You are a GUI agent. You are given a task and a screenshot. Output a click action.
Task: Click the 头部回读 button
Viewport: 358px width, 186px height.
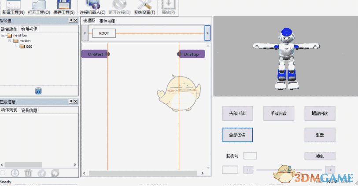(237, 113)
